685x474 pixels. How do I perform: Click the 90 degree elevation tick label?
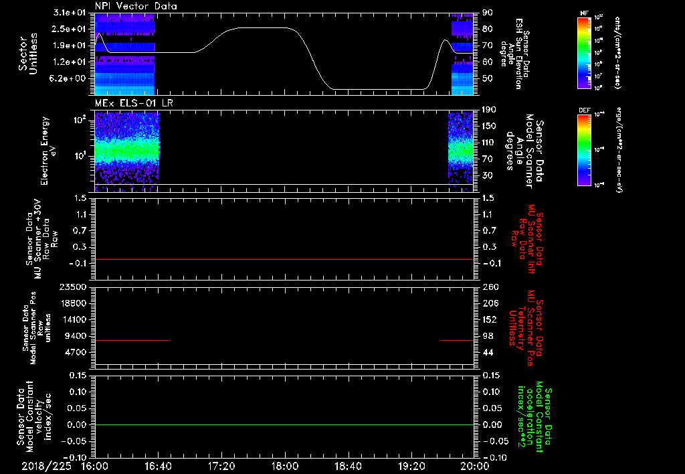(x=488, y=13)
